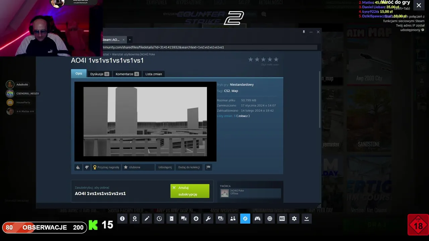429x241 pixels.
Task: Switch to the Dyskusje tab
Action: [x=100, y=74]
